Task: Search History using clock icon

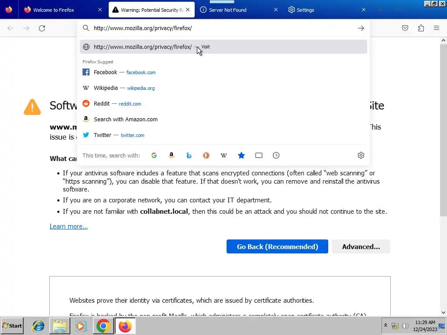Action: (276, 155)
